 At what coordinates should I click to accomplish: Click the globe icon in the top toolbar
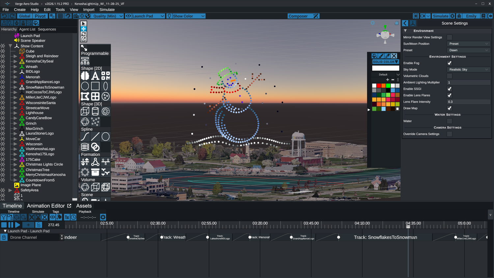88,16
